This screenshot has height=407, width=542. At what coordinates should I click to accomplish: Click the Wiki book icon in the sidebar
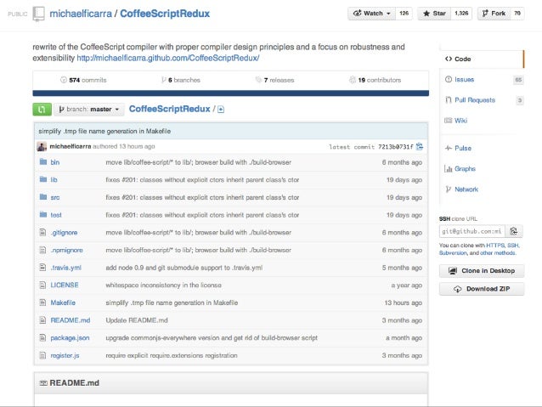[449, 121]
